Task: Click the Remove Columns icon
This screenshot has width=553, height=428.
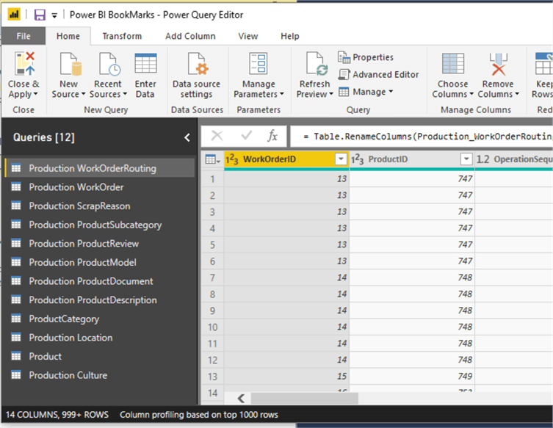Action: tap(497, 65)
